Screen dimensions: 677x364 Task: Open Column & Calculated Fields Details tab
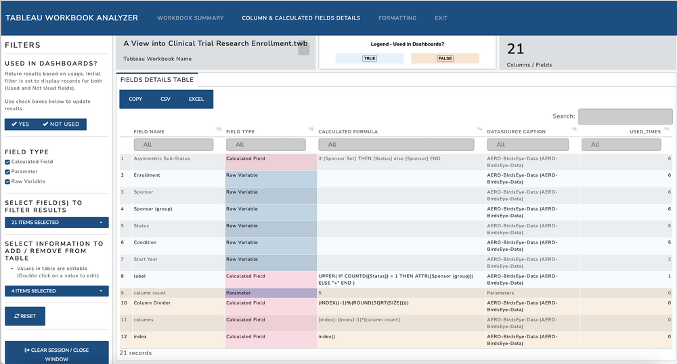coord(301,18)
